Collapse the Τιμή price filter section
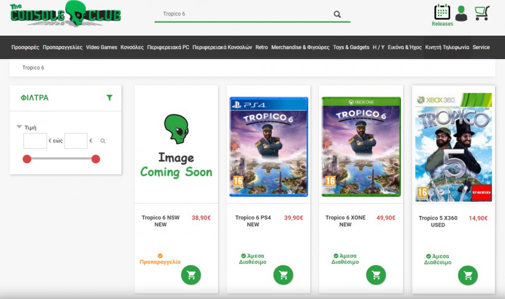505x299 pixels. coord(20,127)
